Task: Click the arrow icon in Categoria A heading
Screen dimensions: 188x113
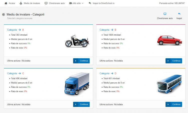Action: (20, 30)
